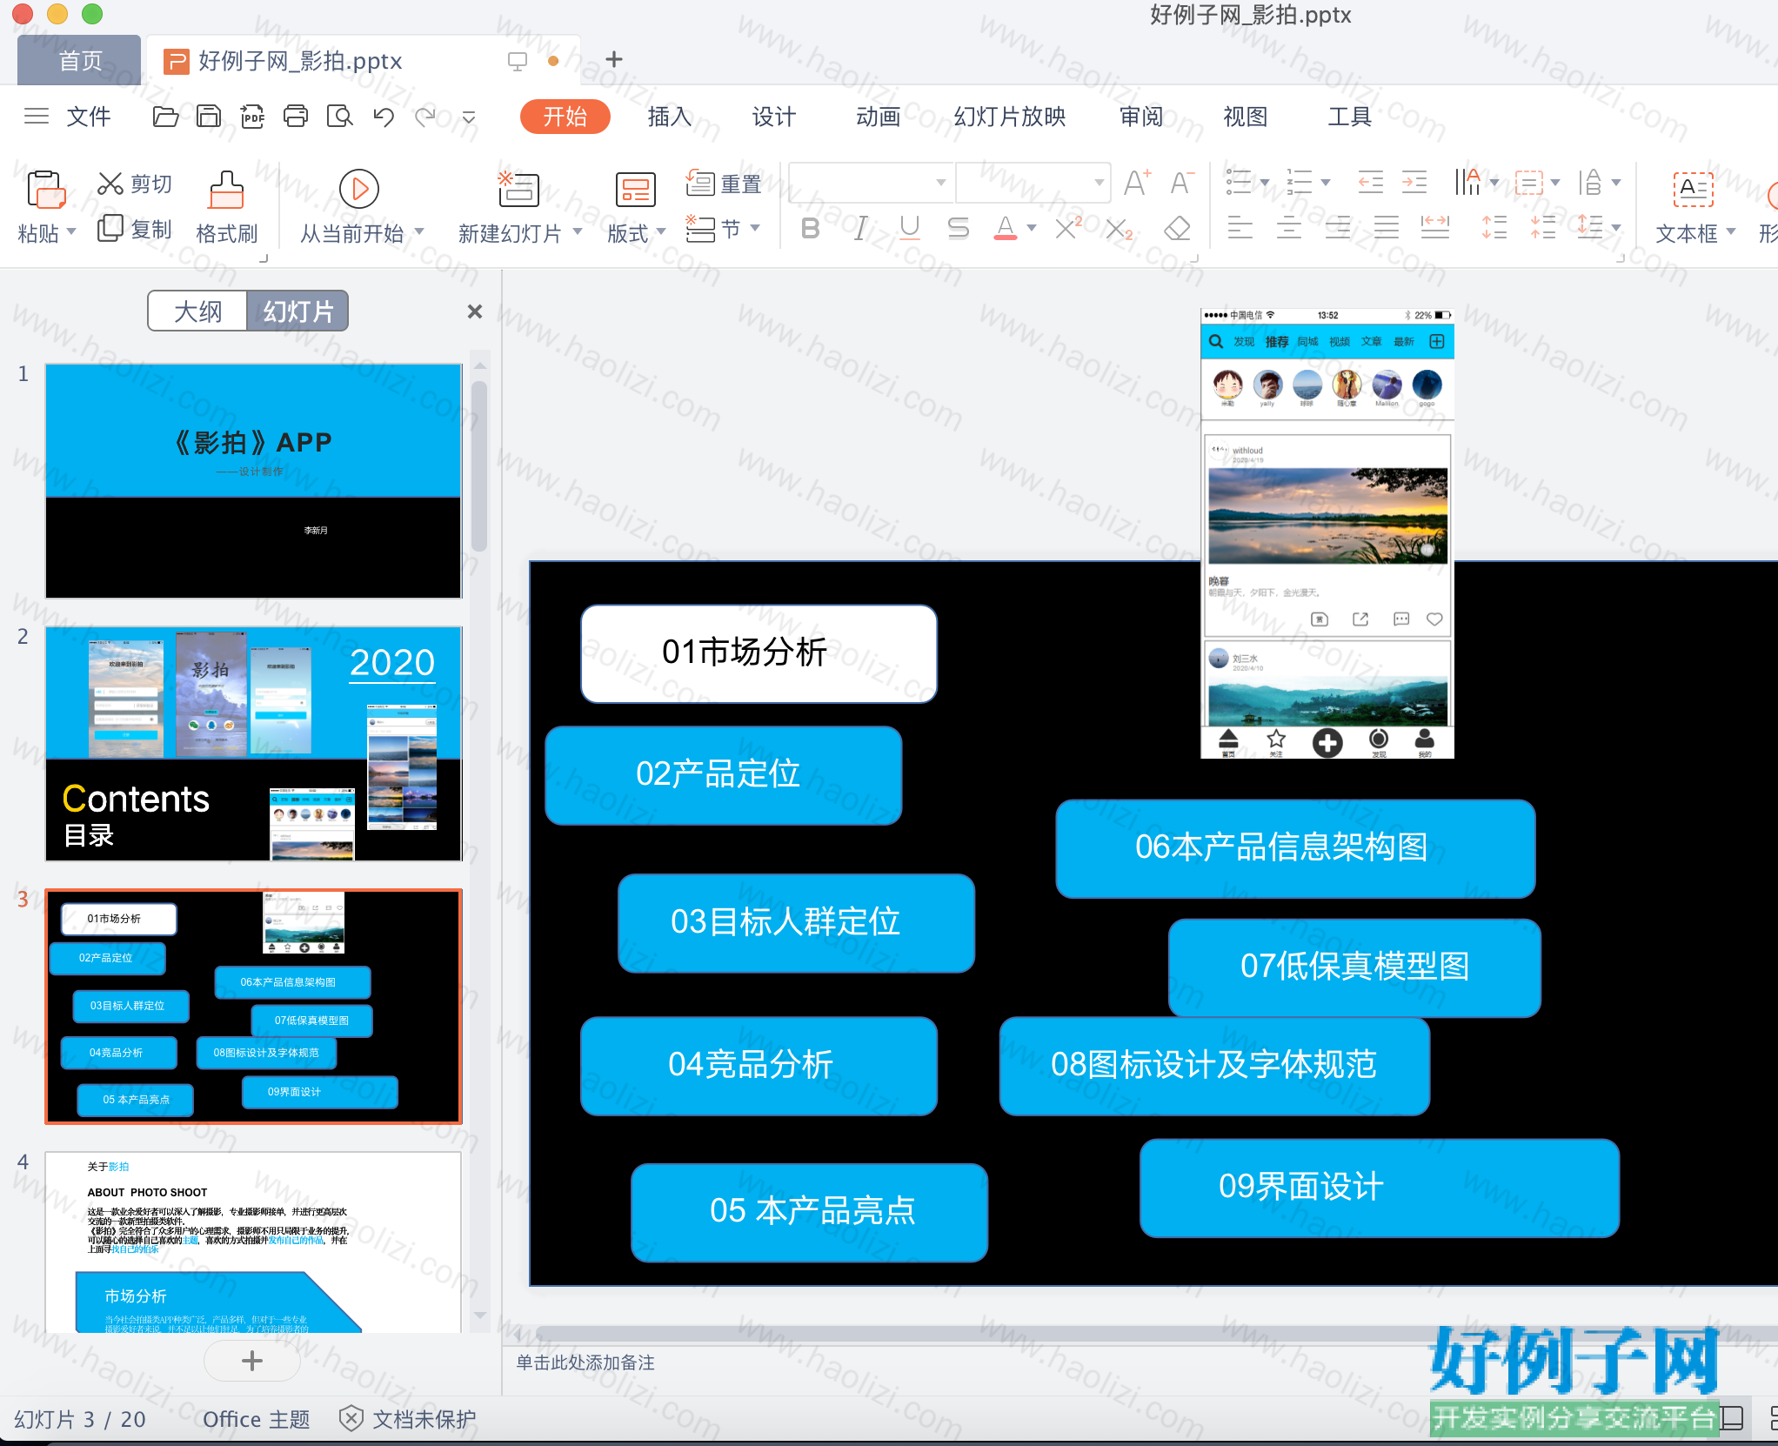Go to the 首页 home tab
1778x1446 pixels.
(80, 61)
